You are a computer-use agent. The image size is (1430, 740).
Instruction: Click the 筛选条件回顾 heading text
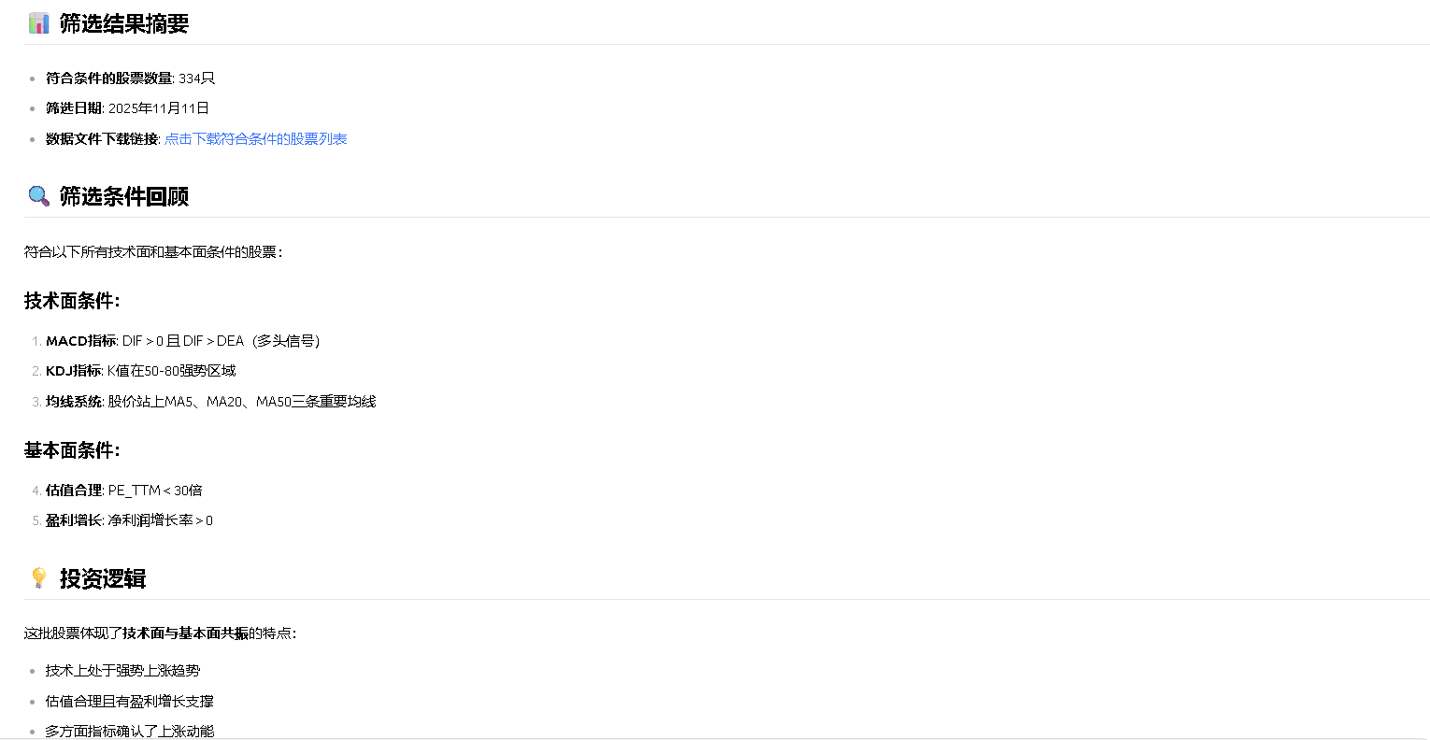[124, 196]
